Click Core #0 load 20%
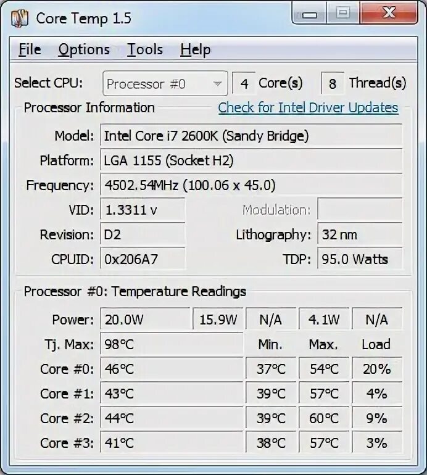This screenshot has width=427, height=475. (377, 369)
